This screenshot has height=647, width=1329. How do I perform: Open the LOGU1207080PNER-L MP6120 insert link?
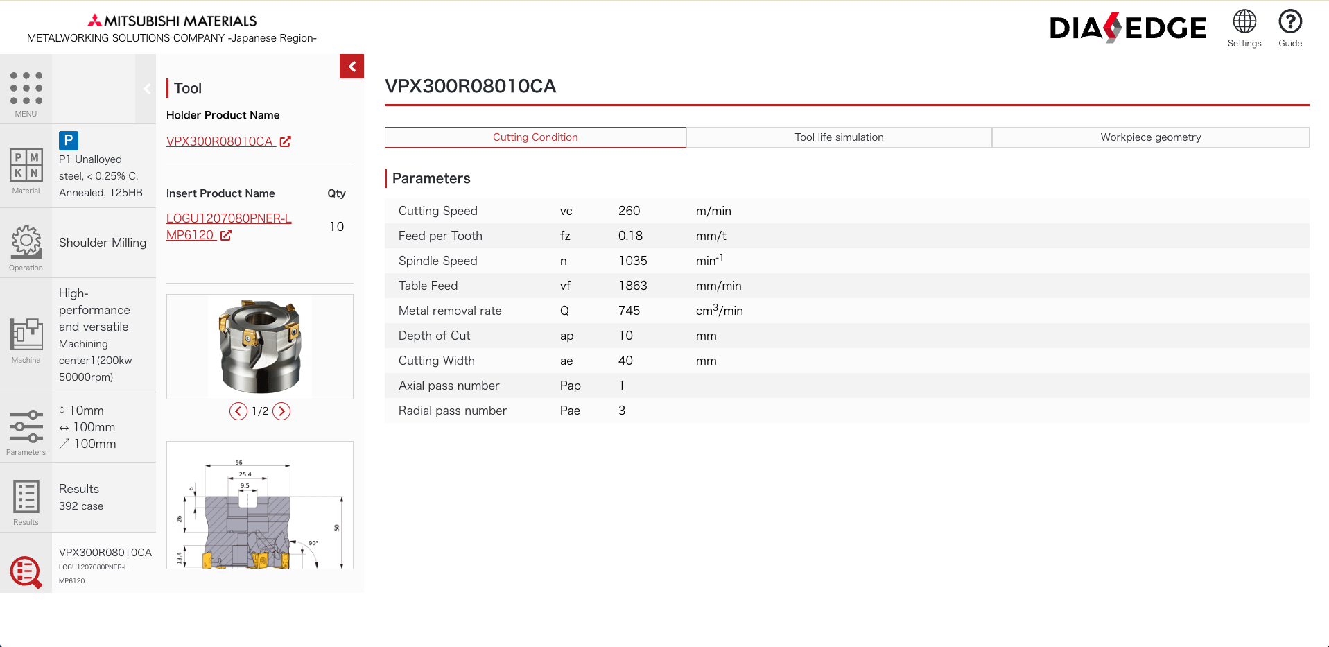click(x=229, y=227)
